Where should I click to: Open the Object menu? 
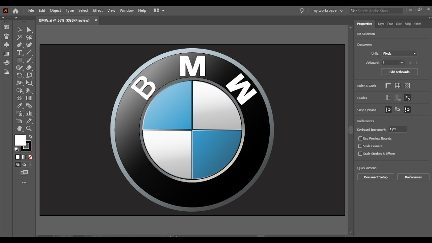[55, 10]
